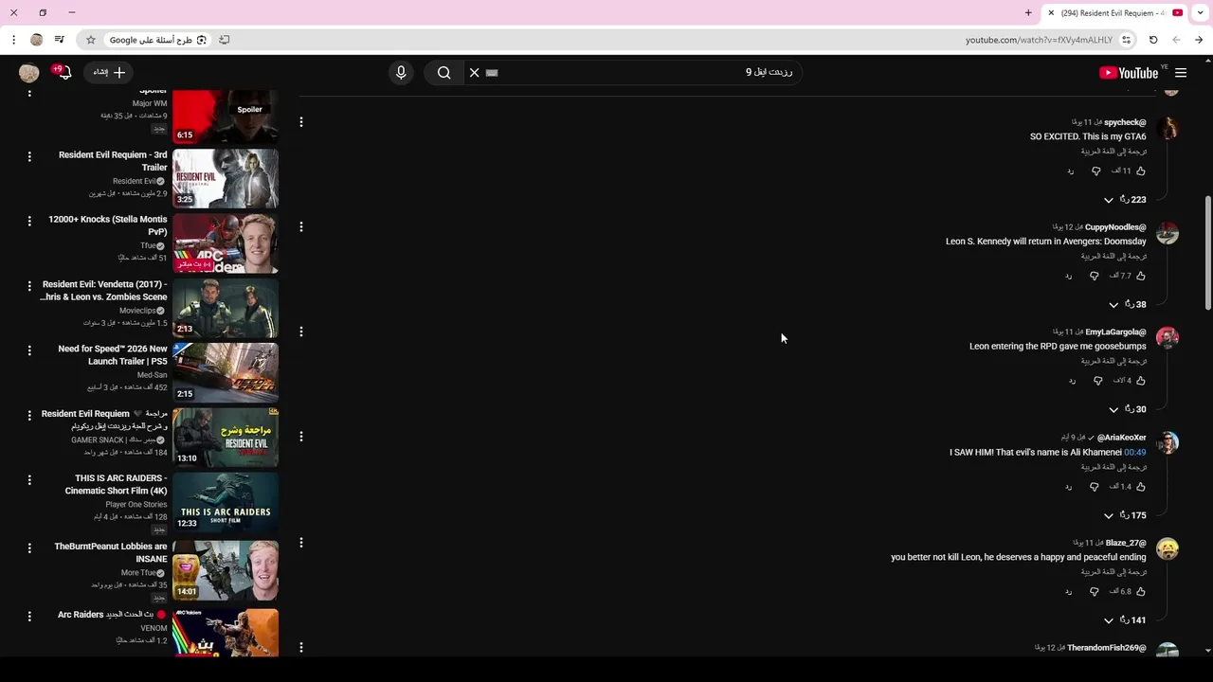This screenshot has height=682, width=1213.
Task: Dislike the CuppyNoodles comment
Action: point(1095,276)
